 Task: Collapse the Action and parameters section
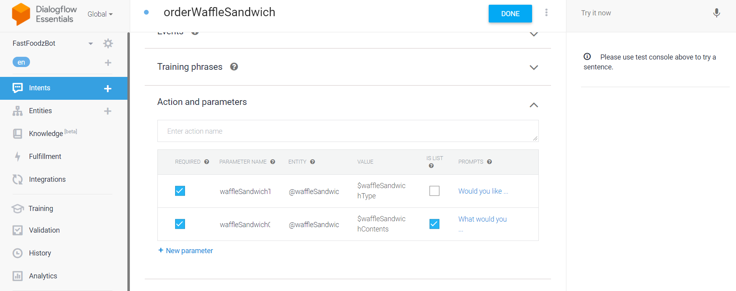tap(533, 105)
